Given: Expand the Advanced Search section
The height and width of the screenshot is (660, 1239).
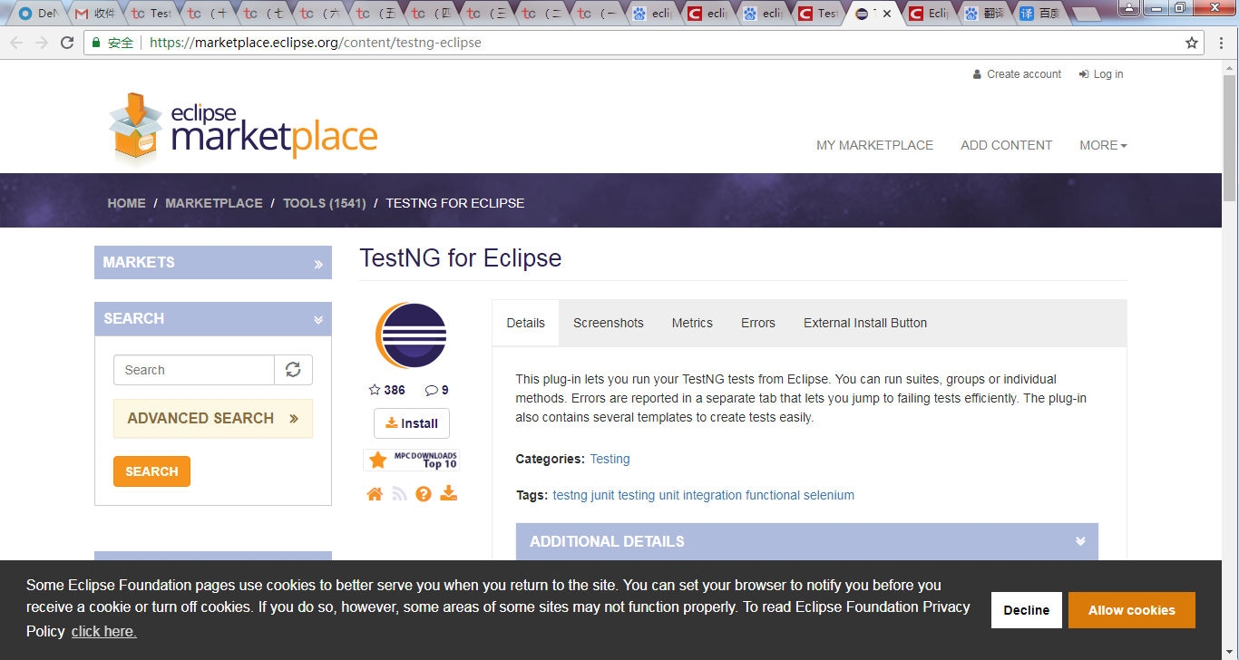Looking at the screenshot, I should point(213,419).
